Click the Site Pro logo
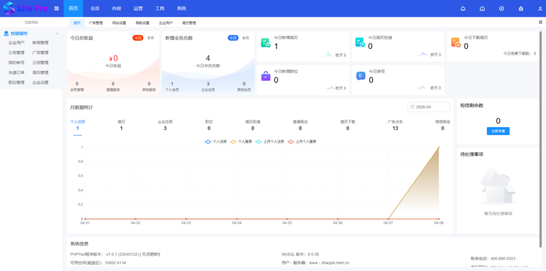546x271 pixels. (26, 9)
